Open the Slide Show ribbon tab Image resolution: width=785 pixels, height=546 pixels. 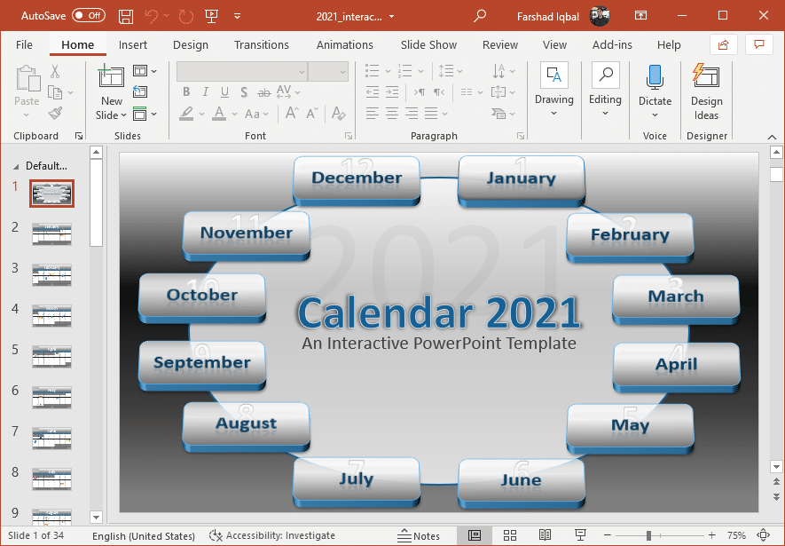[428, 44]
